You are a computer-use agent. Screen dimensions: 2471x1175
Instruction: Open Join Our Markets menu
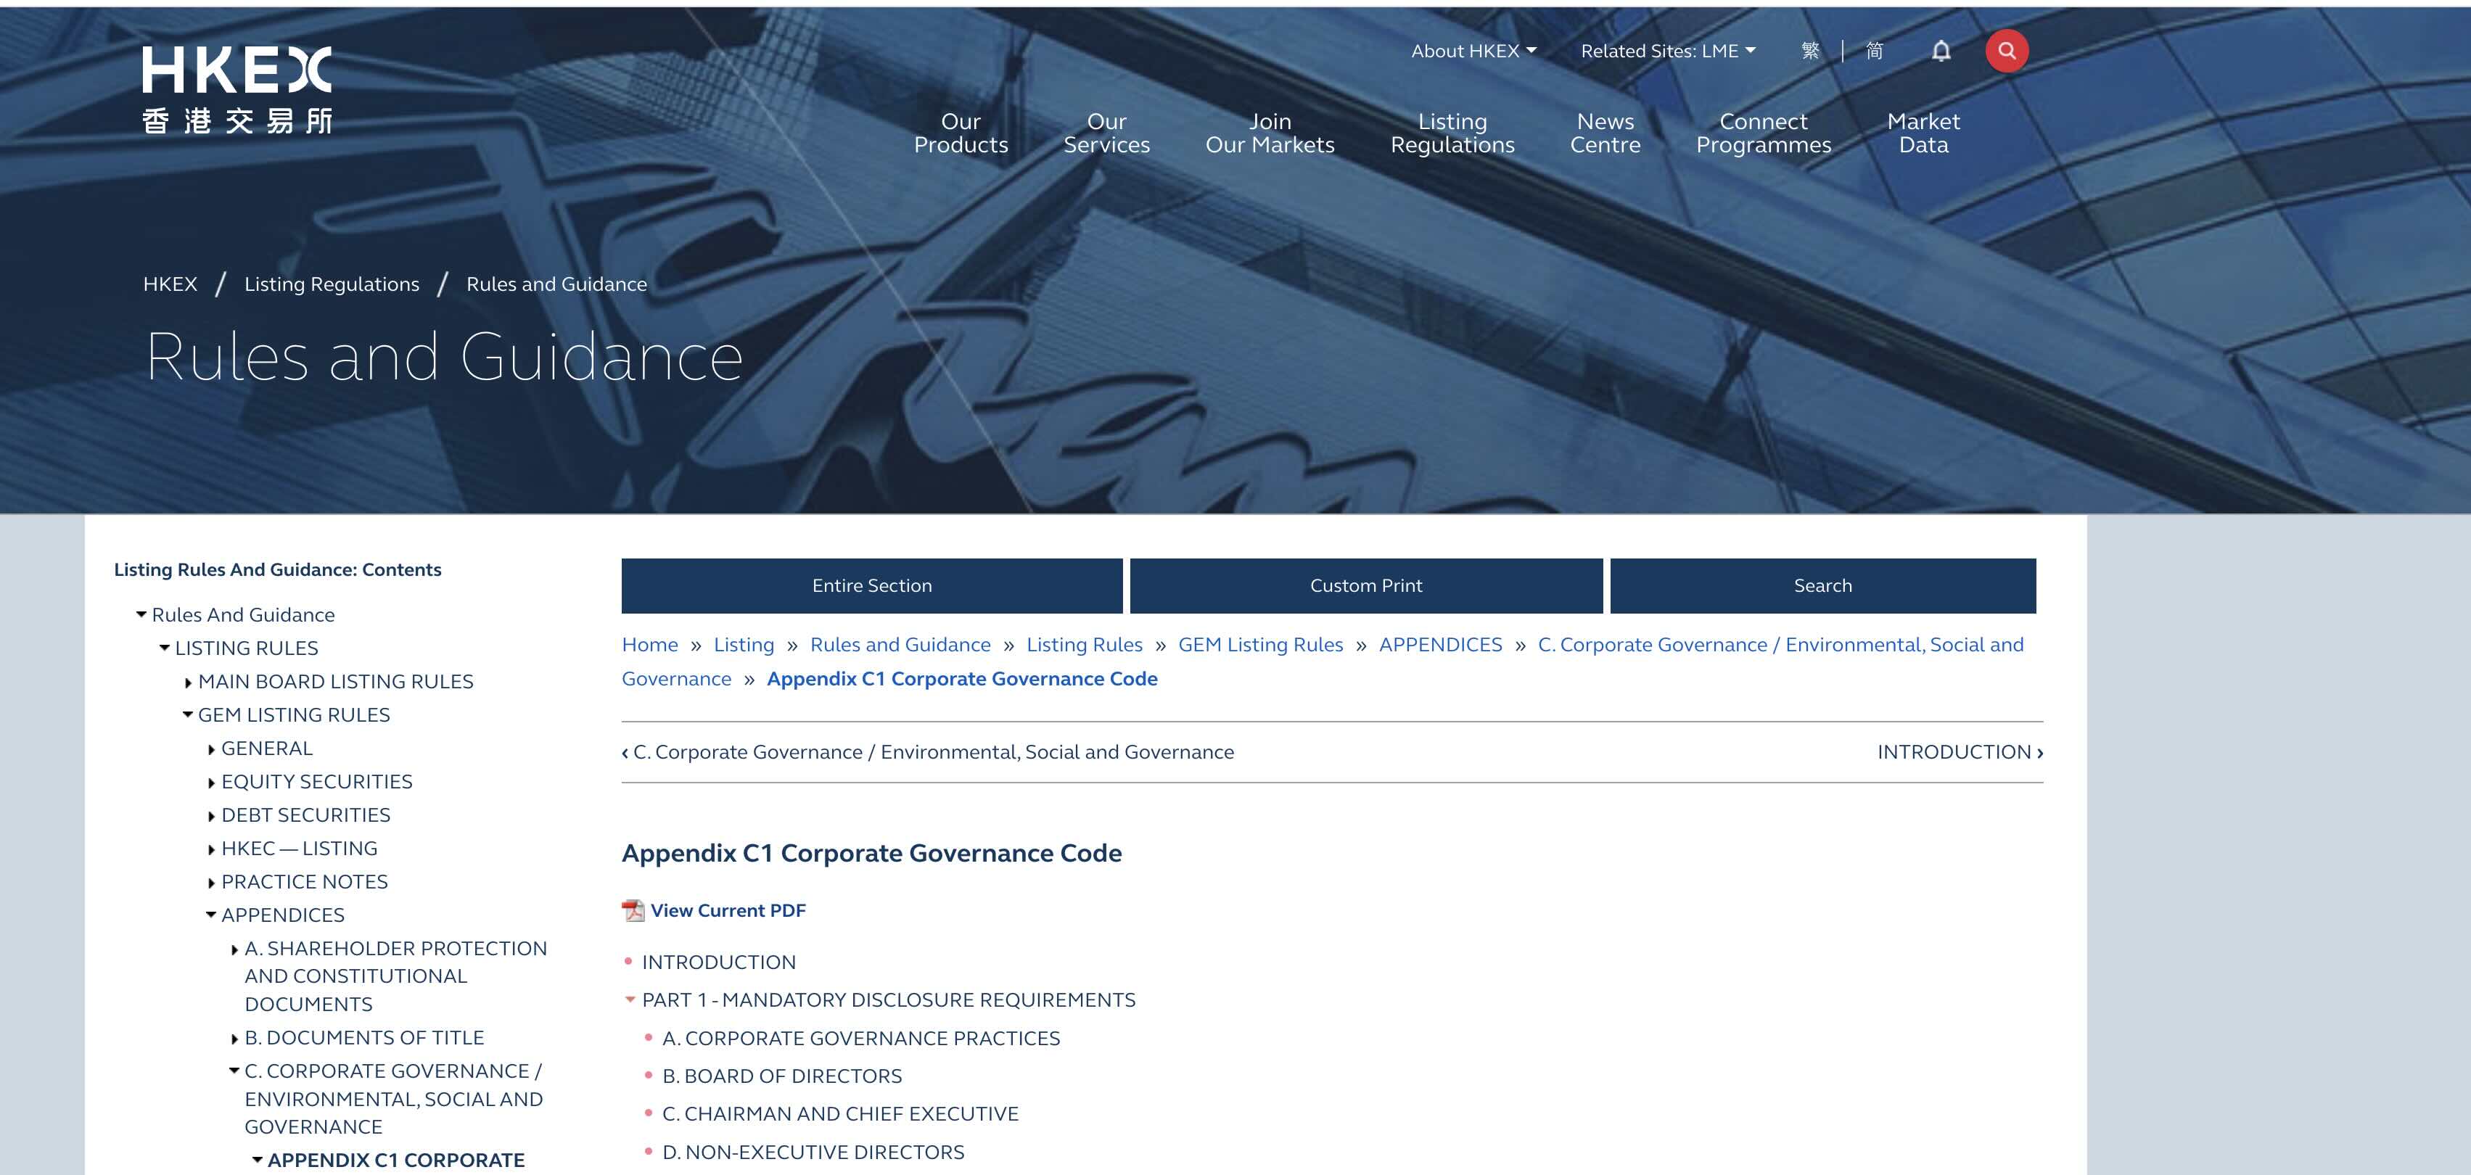[1270, 133]
